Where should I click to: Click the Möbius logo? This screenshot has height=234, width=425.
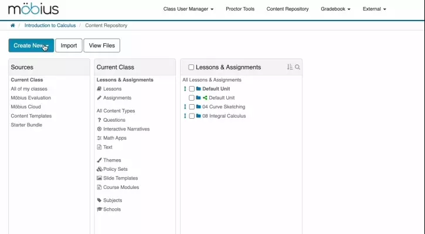34,9
